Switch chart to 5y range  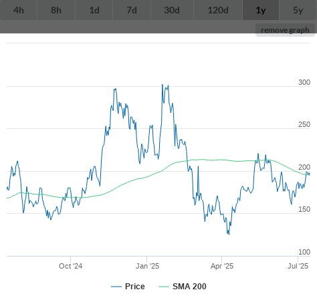point(298,10)
